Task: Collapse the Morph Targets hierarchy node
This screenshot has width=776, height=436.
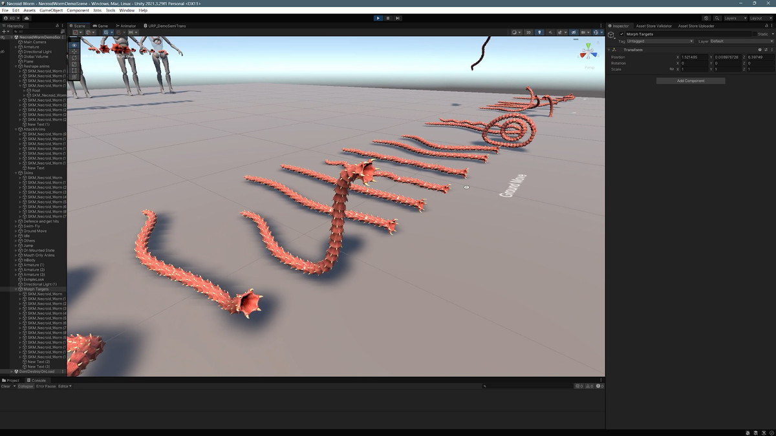Action: [16, 289]
